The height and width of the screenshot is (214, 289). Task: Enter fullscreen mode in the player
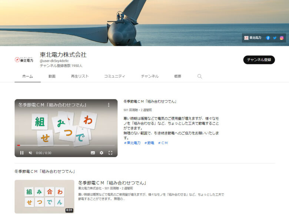click(110, 153)
